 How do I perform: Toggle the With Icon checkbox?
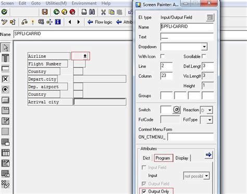click(x=163, y=56)
